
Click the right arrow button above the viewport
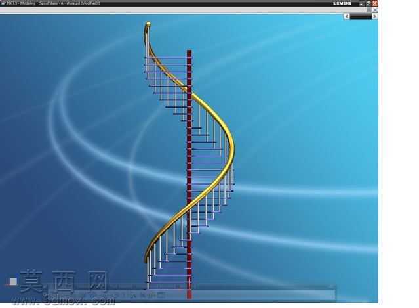[374, 16]
